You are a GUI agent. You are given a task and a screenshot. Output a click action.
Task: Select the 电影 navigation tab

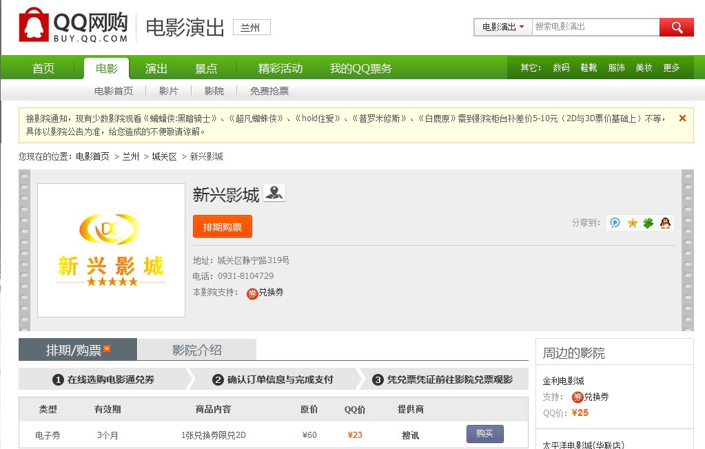(107, 68)
